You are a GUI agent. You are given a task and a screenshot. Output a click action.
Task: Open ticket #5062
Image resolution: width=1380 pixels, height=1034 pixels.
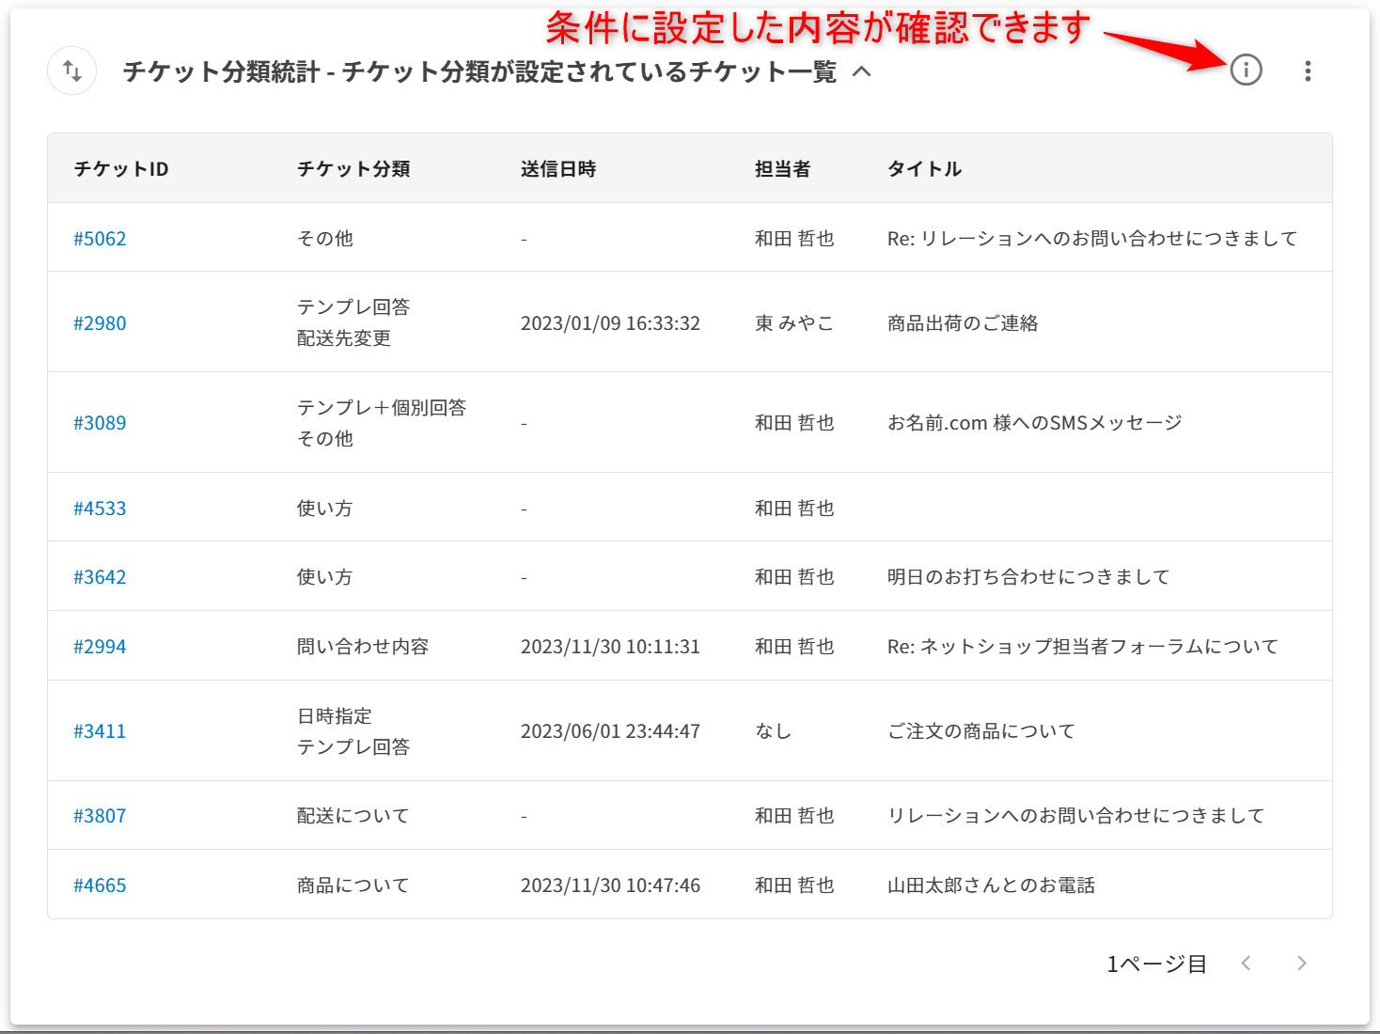100,239
